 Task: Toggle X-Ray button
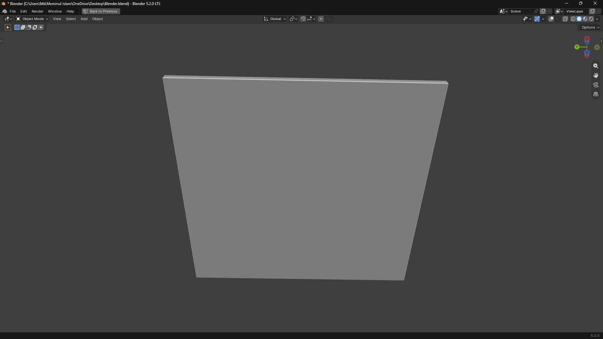[565, 19]
